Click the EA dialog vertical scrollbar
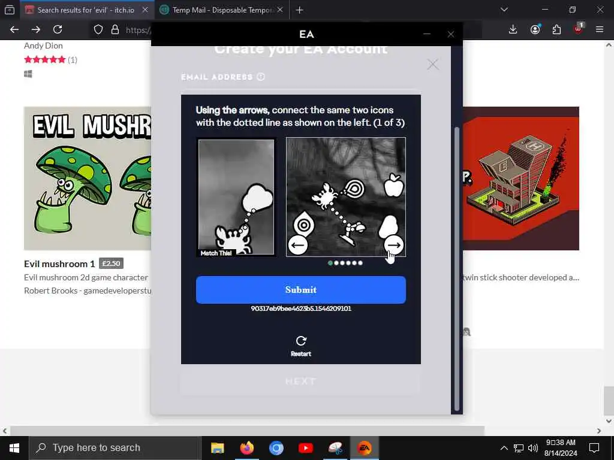 (x=456, y=268)
